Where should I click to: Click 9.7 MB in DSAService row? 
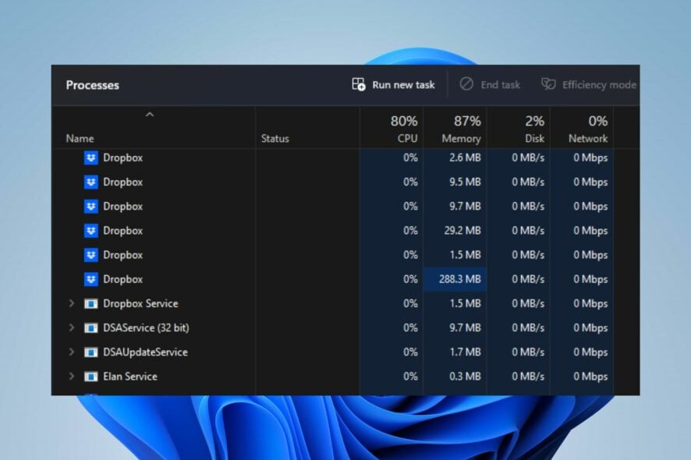point(465,327)
